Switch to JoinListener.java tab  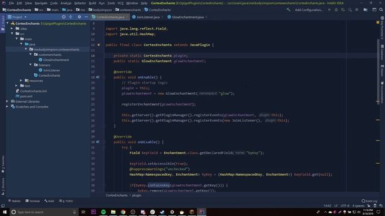point(148,17)
